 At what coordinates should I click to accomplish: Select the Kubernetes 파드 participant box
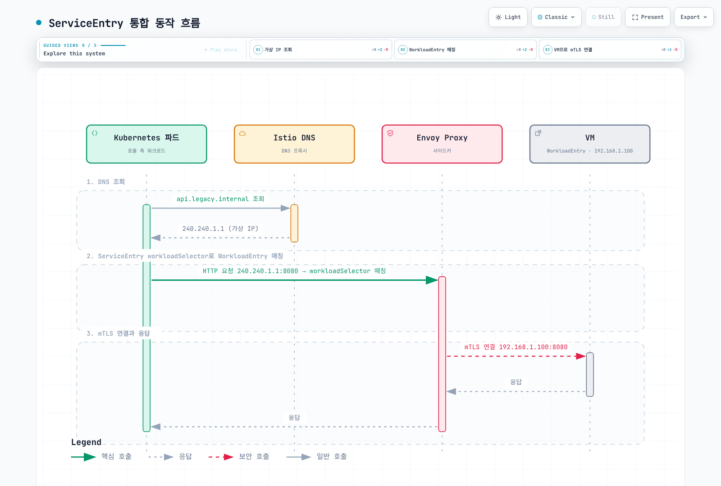tap(146, 144)
